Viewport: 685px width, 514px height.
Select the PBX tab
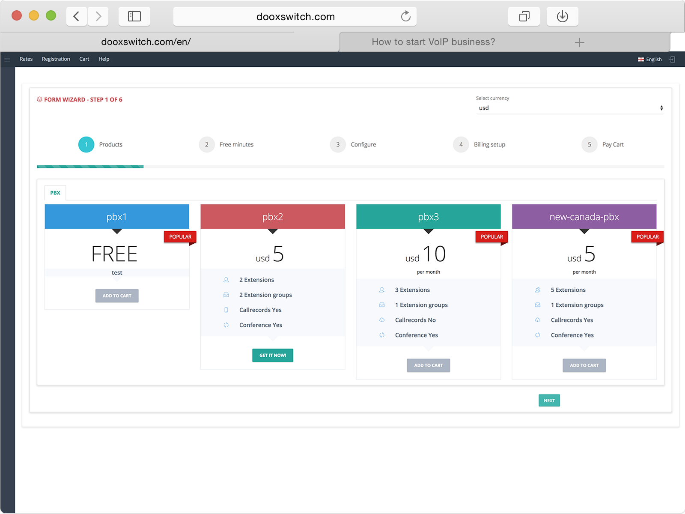pyautogui.click(x=55, y=193)
